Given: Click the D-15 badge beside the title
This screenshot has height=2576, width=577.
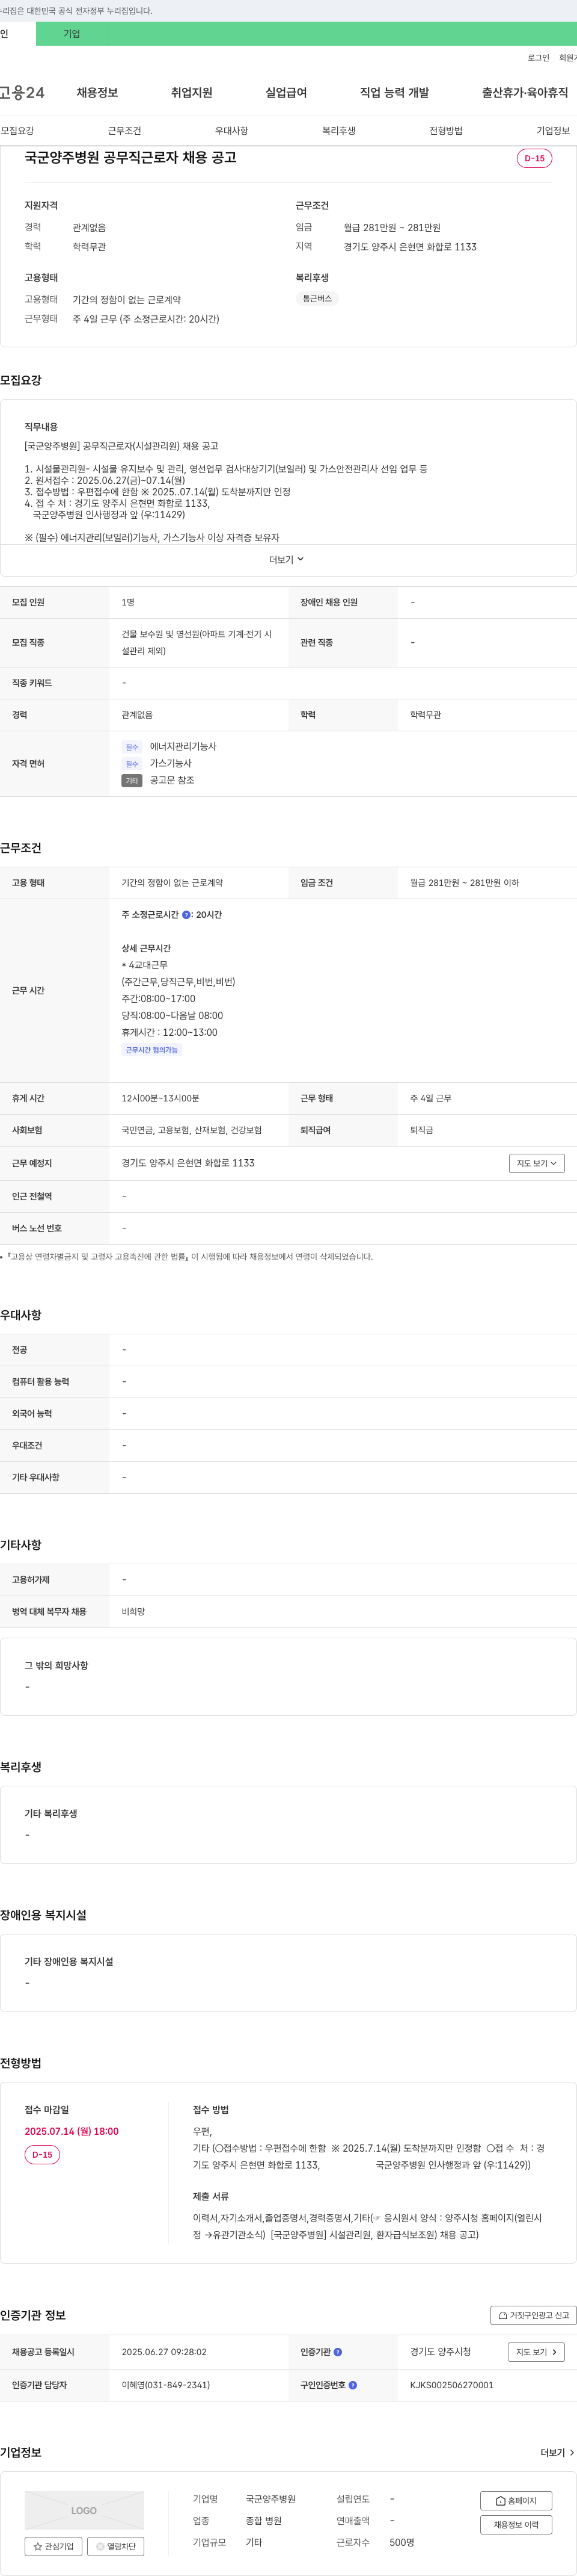Looking at the screenshot, I should click(535, 158).
